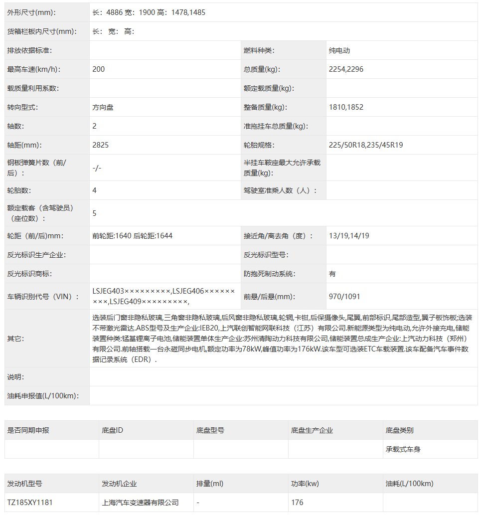Click the 钢板弹簧片数 label
The image size is (482, 515).
click(x=37, y=168)
